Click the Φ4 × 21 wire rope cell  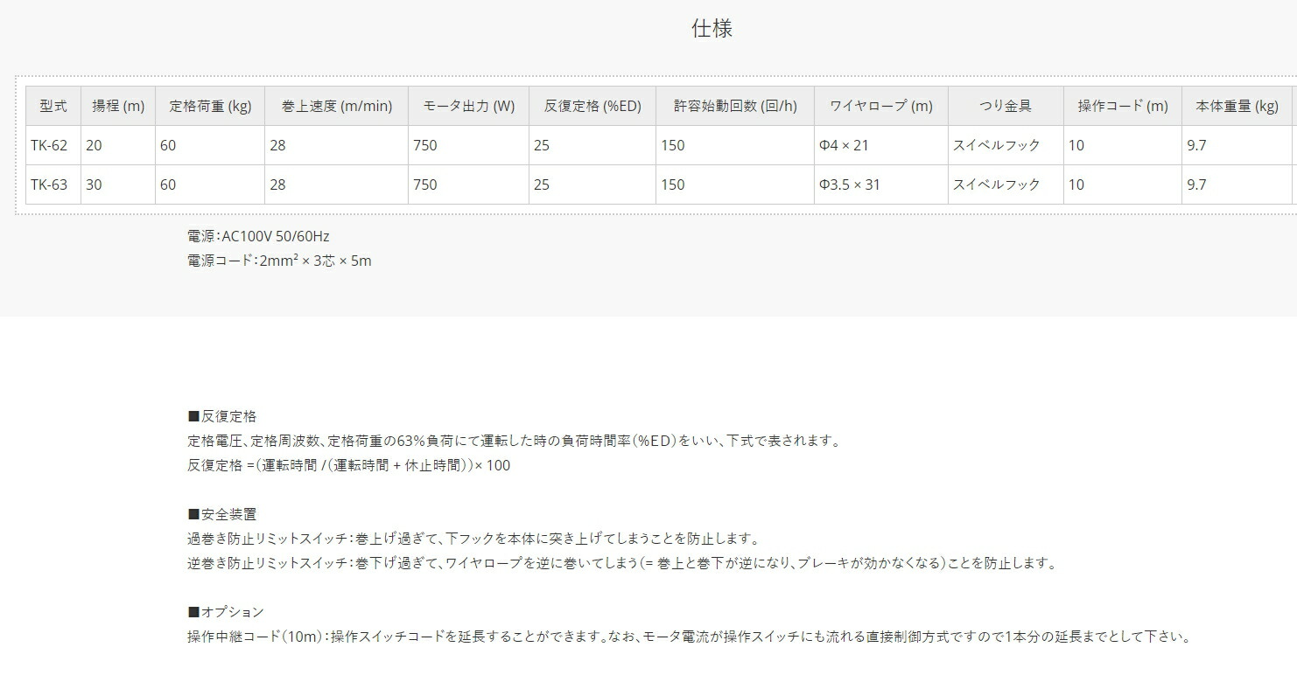pyautogui.click(x=846, y=145)
